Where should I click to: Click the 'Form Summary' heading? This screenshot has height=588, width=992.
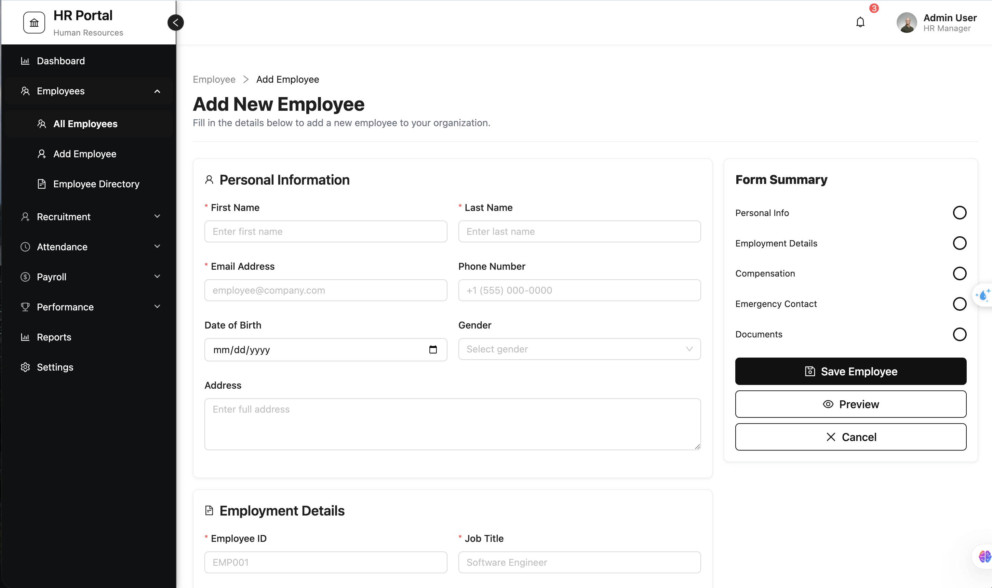(x=781, y=180)
